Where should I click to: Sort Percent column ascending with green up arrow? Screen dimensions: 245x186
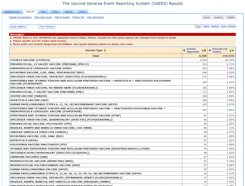point(230,51)
